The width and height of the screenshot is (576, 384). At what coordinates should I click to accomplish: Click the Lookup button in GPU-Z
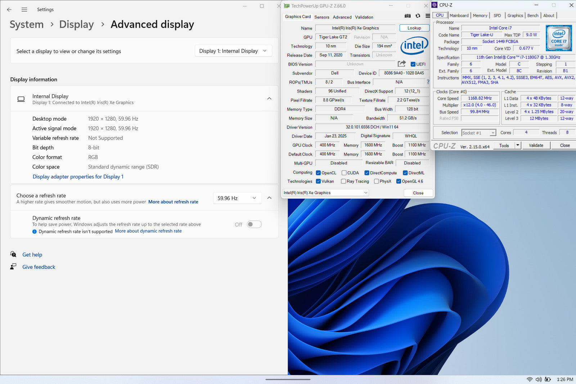click(x=414, y=28)
